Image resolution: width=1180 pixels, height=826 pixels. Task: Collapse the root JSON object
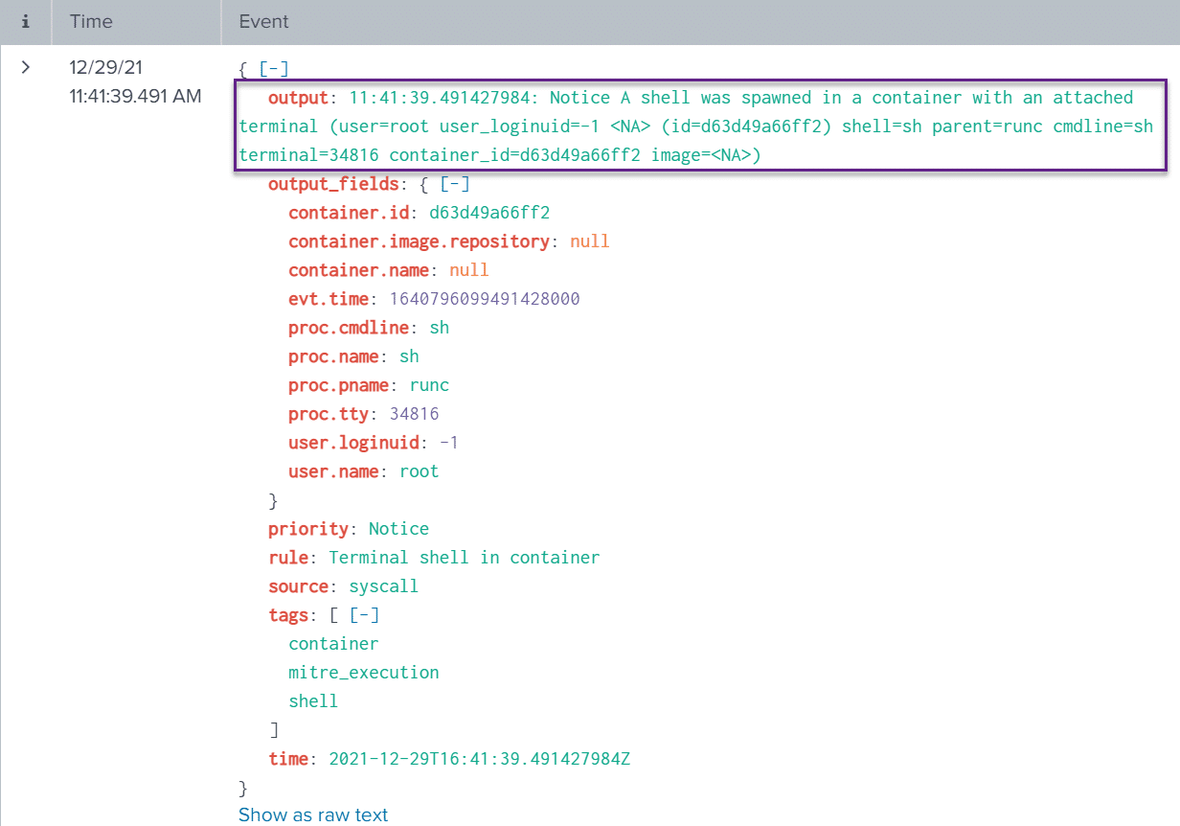(x=274, y=68)
